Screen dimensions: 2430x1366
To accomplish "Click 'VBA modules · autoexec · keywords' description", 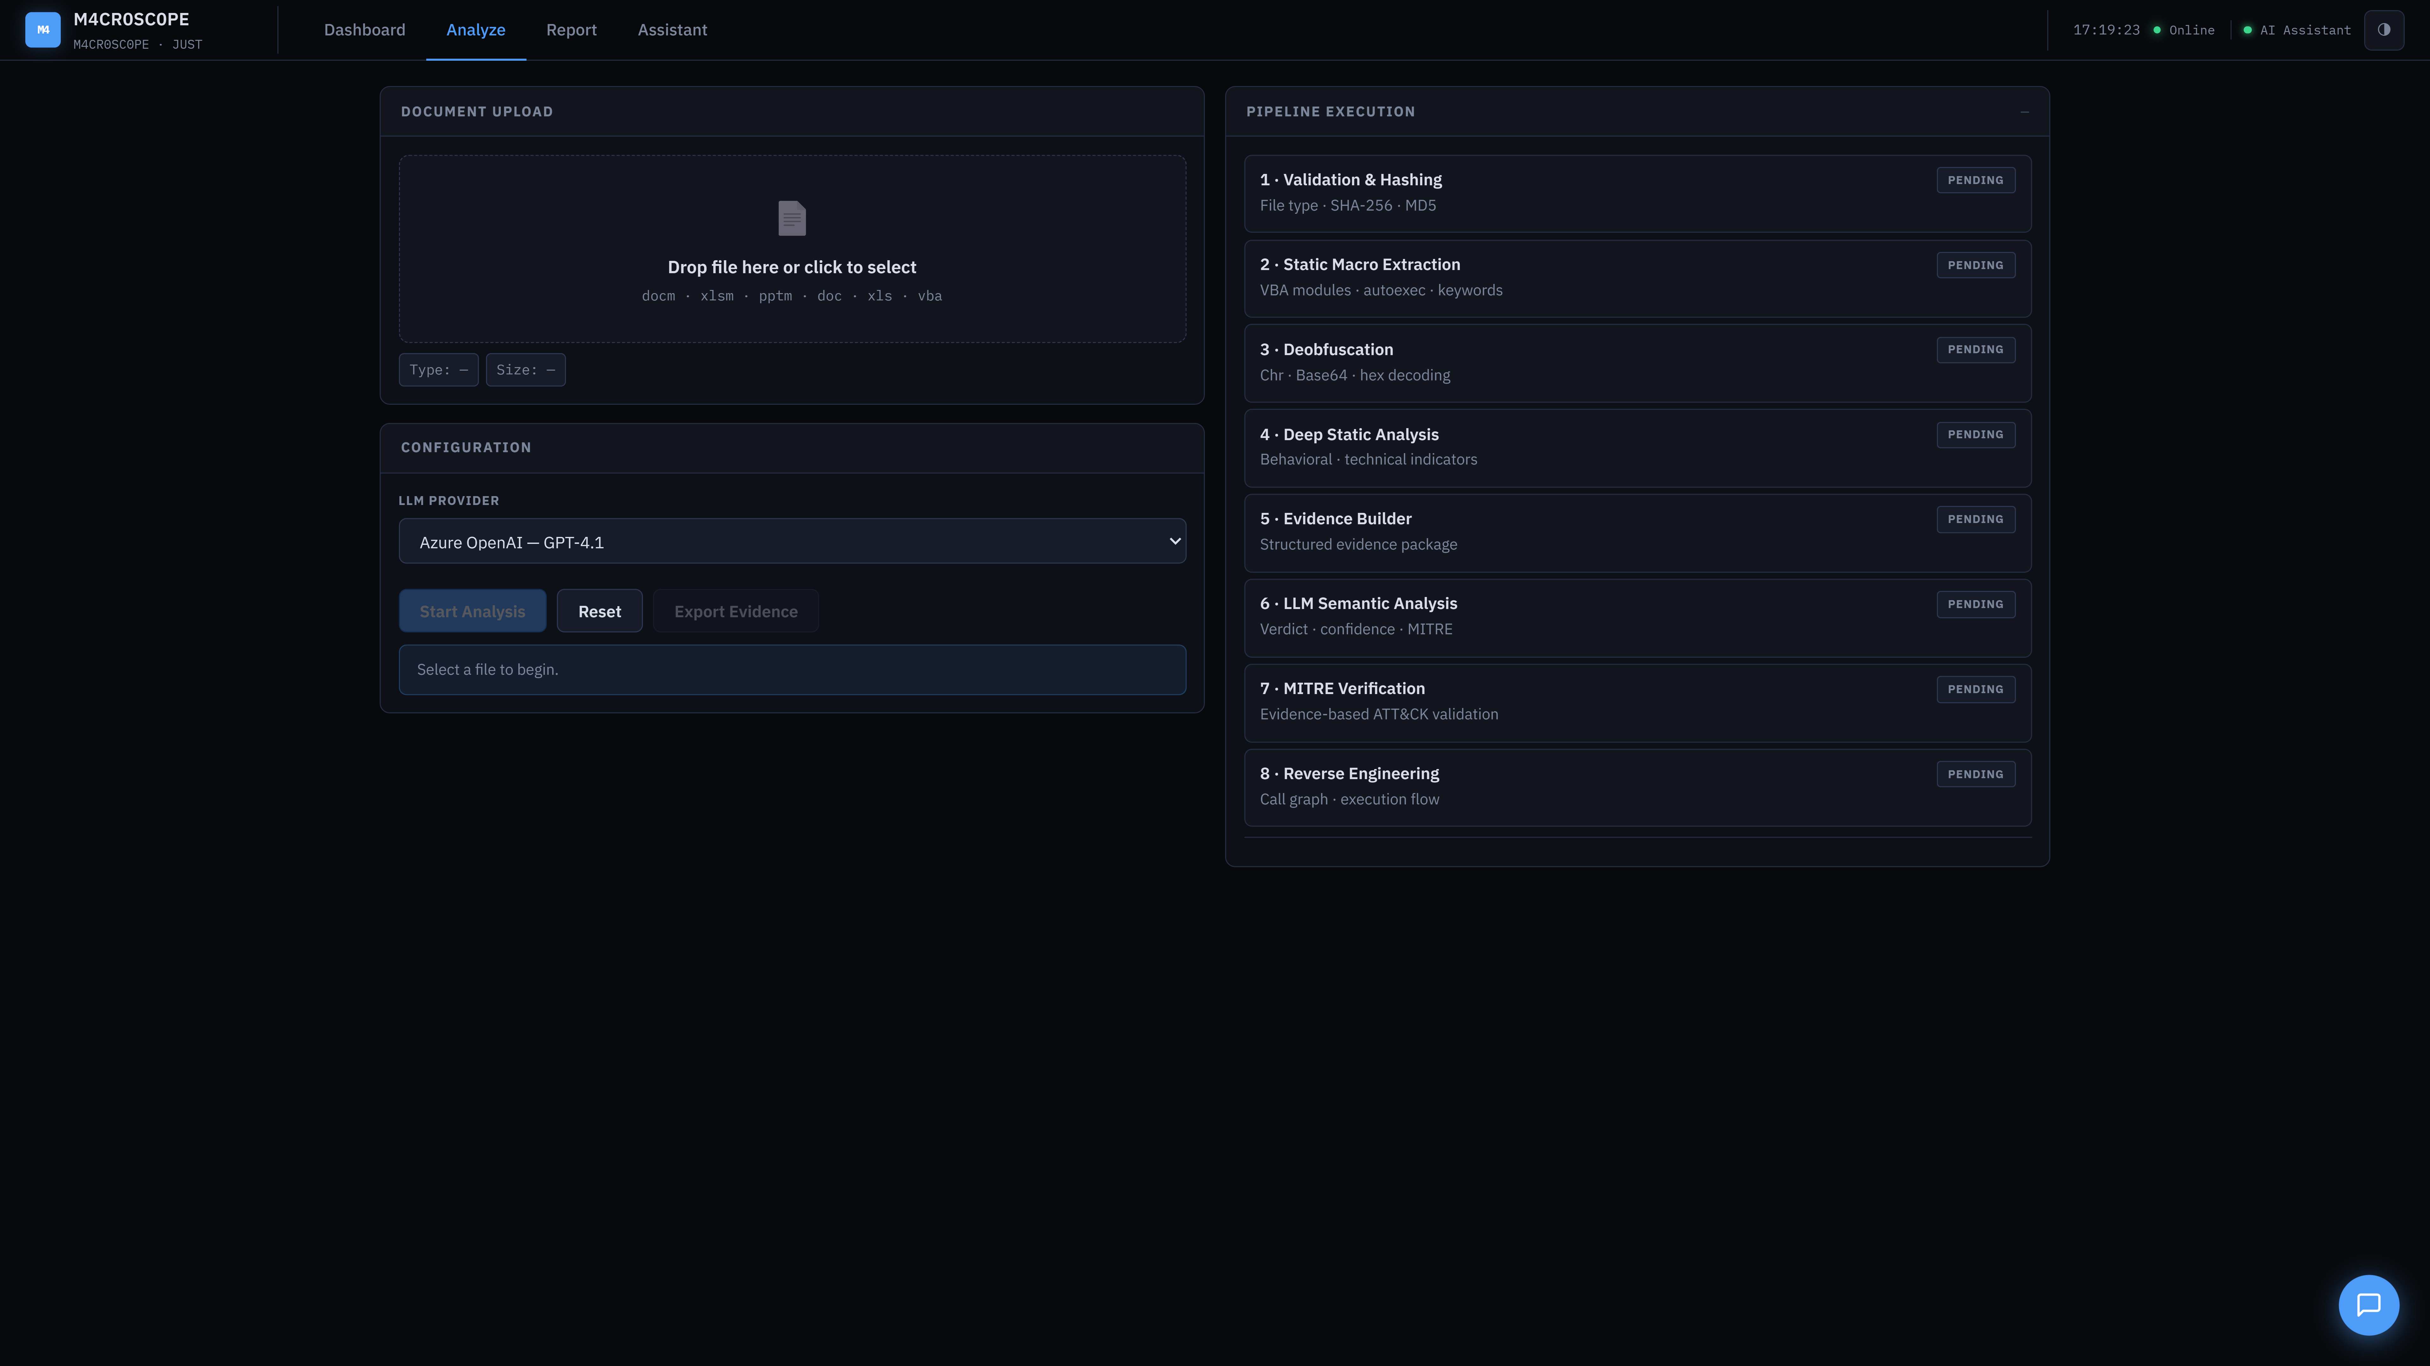I will point(1381,290).
